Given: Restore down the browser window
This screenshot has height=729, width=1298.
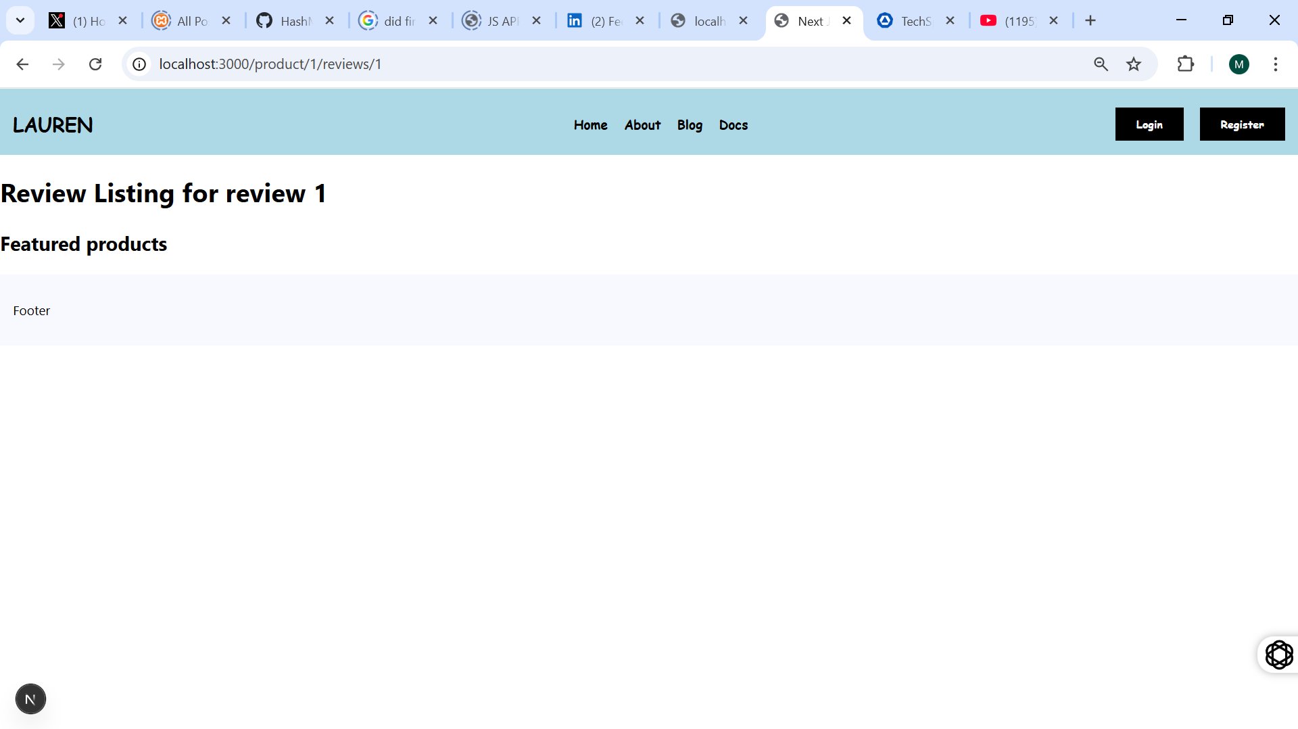Looking at the screenshot, I should 1228,20.
